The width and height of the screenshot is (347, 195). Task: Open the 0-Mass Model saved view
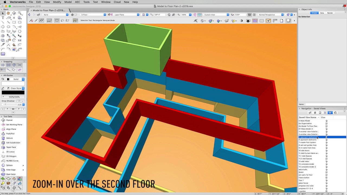point(304,121)
